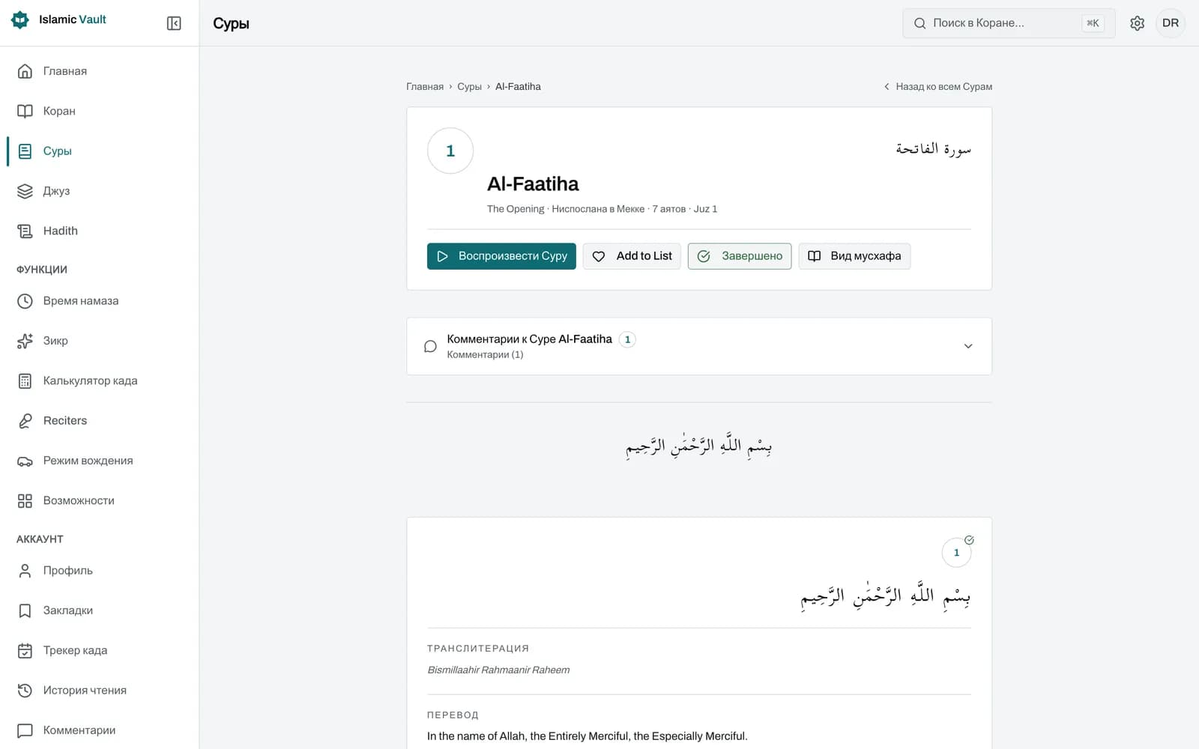Click the surah number 1 circle
Screen dimensions: 1199x749
pyautogui.click(x=450, y=151)
